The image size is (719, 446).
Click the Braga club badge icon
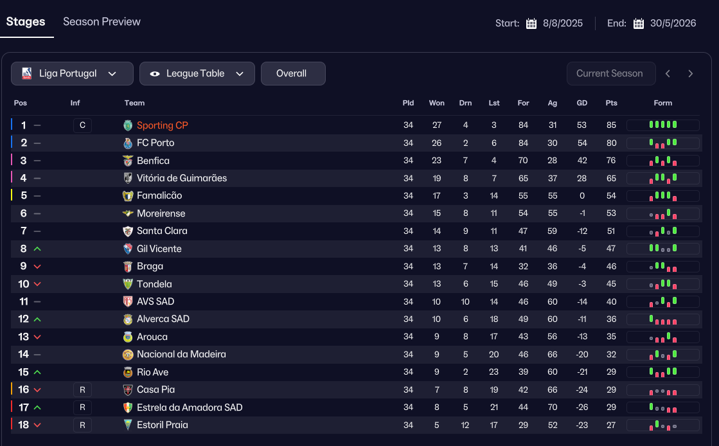click(127, 266)
